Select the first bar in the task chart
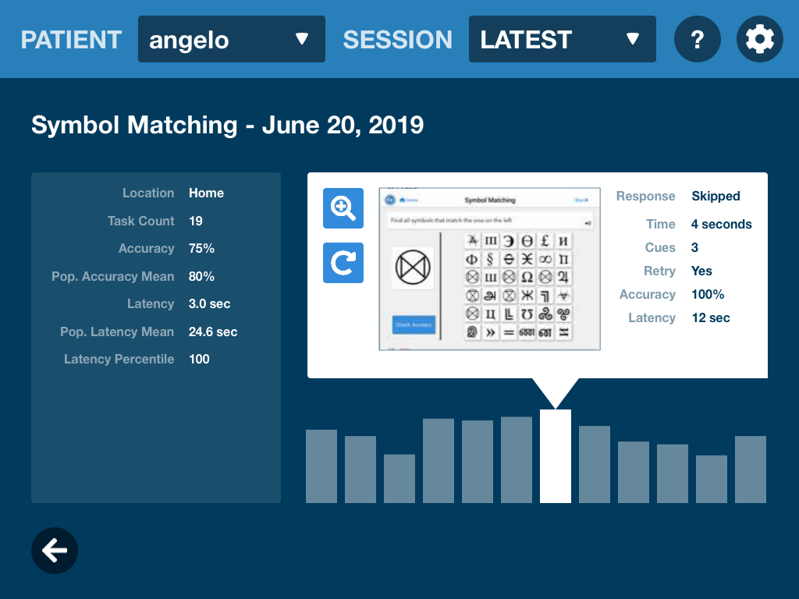The height and width of the screenshot is (599, 799). 321,466
